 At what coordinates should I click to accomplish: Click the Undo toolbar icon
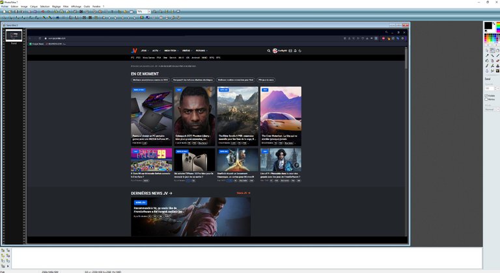point(43,12)
